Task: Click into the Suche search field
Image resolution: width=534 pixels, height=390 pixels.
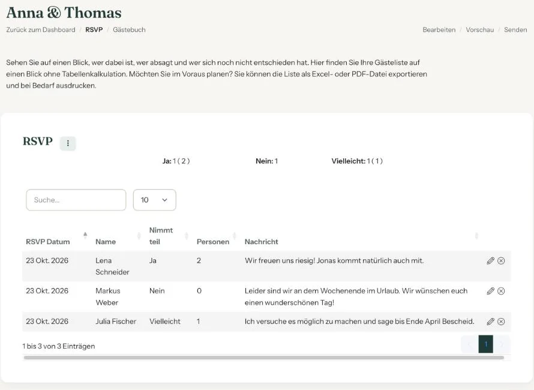Action: click(76, 200)
